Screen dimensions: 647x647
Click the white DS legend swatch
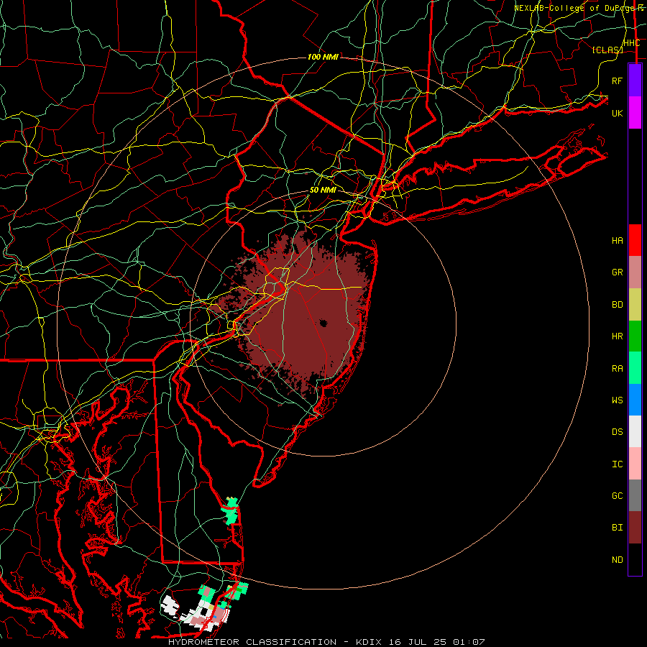tap(635, 431)
